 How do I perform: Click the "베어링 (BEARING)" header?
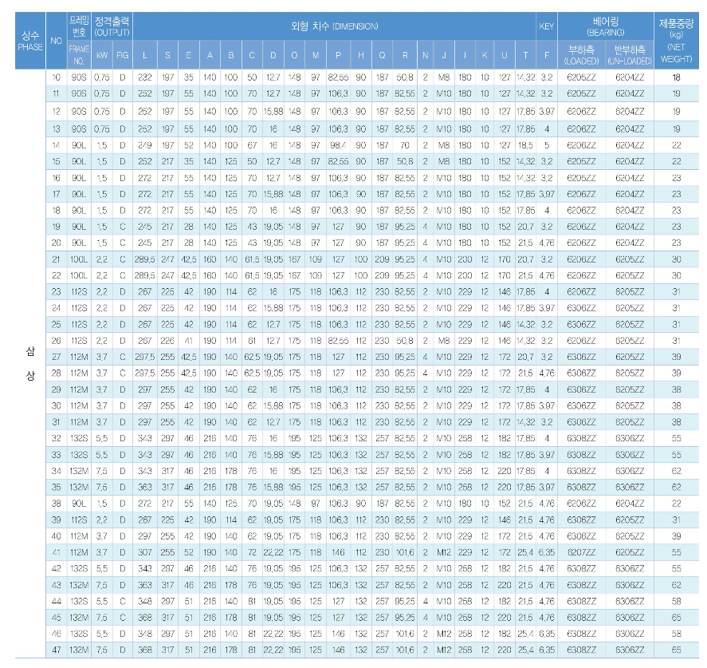coord(606,26)
